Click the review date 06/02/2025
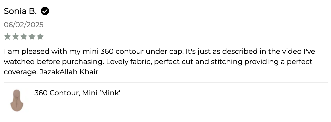 (x=24, y=25)
